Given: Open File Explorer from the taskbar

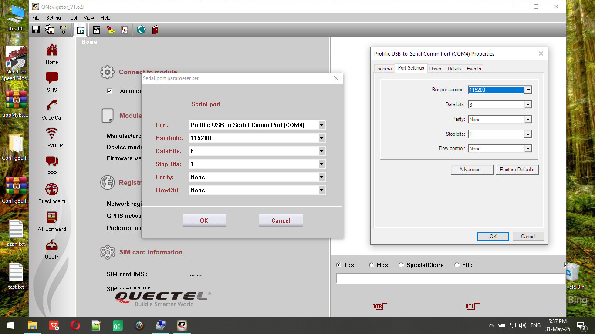Looking at the screenshot, I should coord(33,325).
